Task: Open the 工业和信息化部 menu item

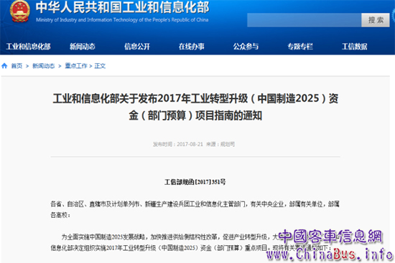Action: (x=28, y=47)
